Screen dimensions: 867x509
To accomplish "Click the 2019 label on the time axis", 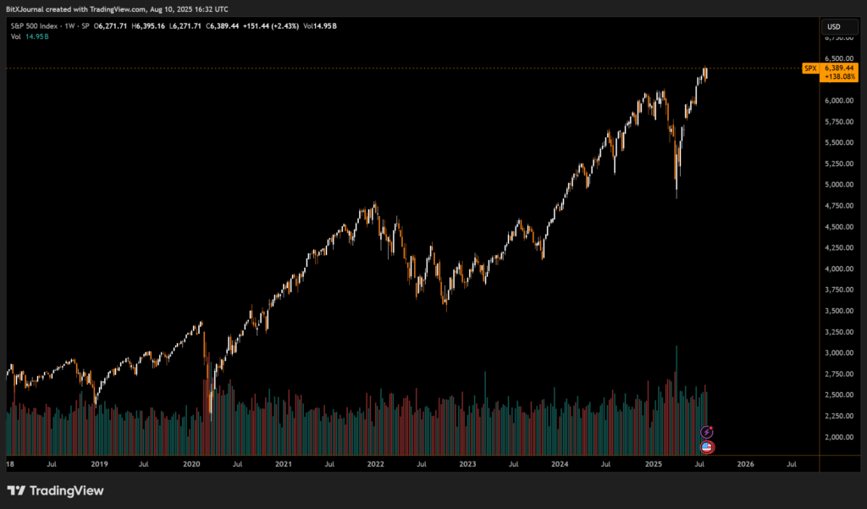I will click(99, 464).
